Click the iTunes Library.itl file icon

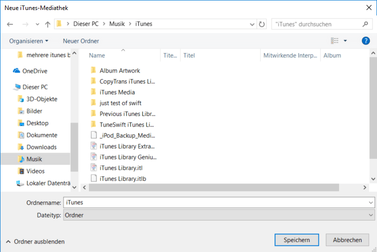(94, 167)
